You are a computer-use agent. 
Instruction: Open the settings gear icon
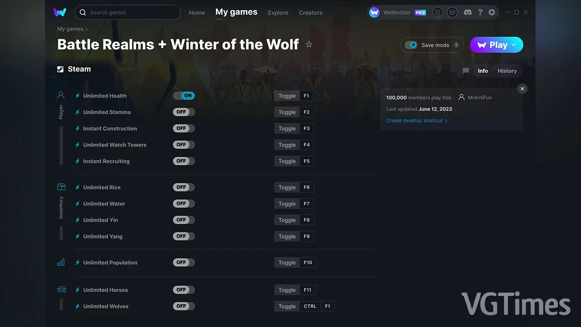pos(491,12)
